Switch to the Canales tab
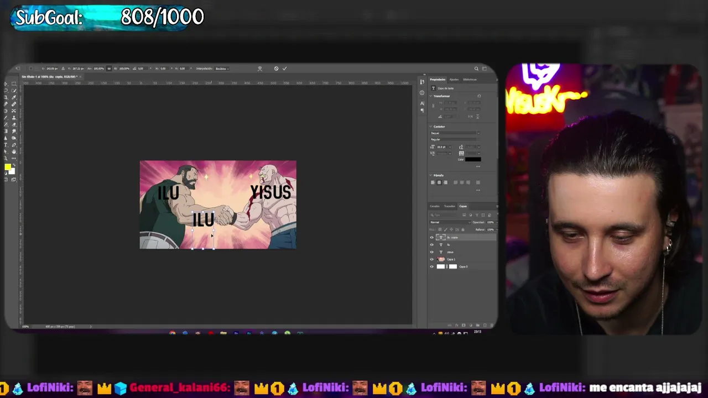Viewport: 708px width, 398px height. point(435,206)
